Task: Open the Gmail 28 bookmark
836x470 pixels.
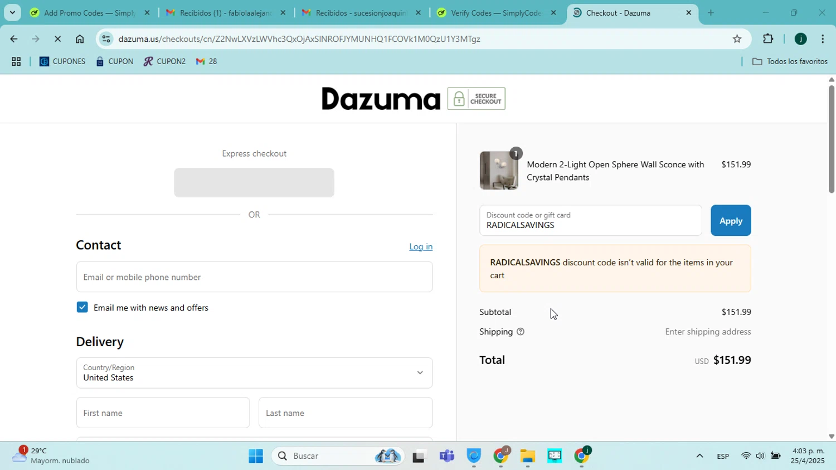Action: (x=207, y=62)
